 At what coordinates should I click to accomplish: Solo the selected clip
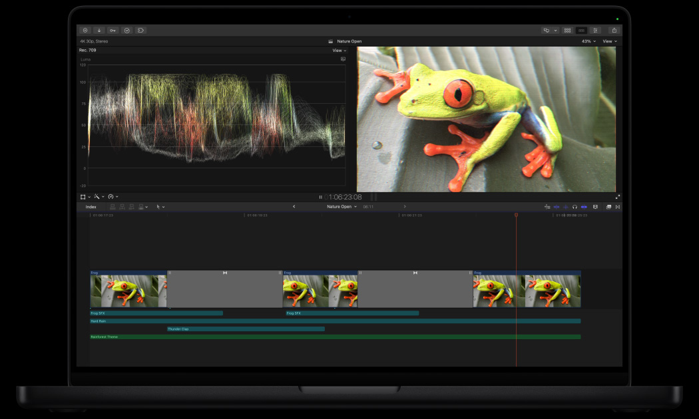point(575,206)
